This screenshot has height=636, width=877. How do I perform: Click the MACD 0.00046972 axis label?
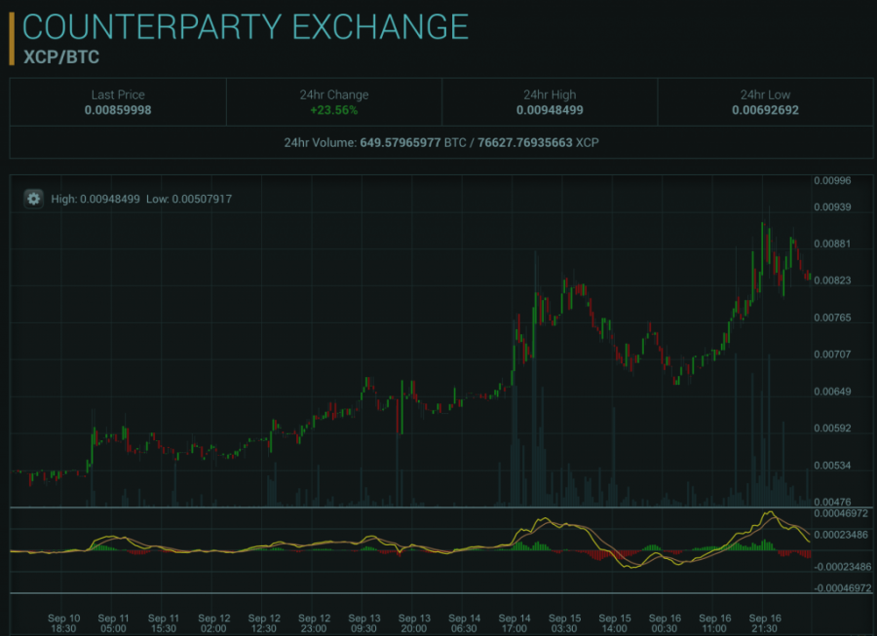[841, 513]
